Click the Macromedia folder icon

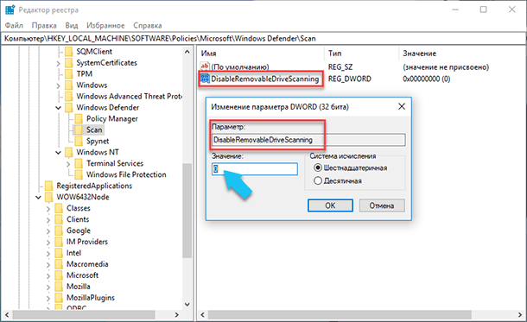pos(59,264)
